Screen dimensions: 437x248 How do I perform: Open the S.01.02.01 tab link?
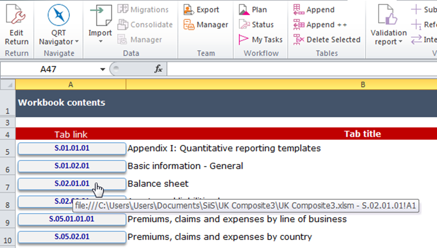coord(72,166)
